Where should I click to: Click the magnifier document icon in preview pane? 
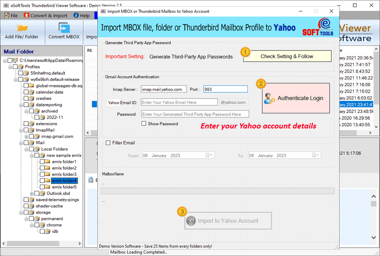(91, 180)
